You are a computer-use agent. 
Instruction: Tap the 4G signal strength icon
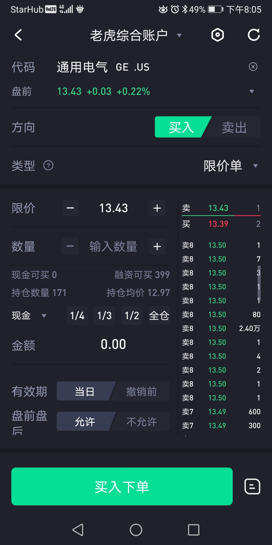point(66,9)
